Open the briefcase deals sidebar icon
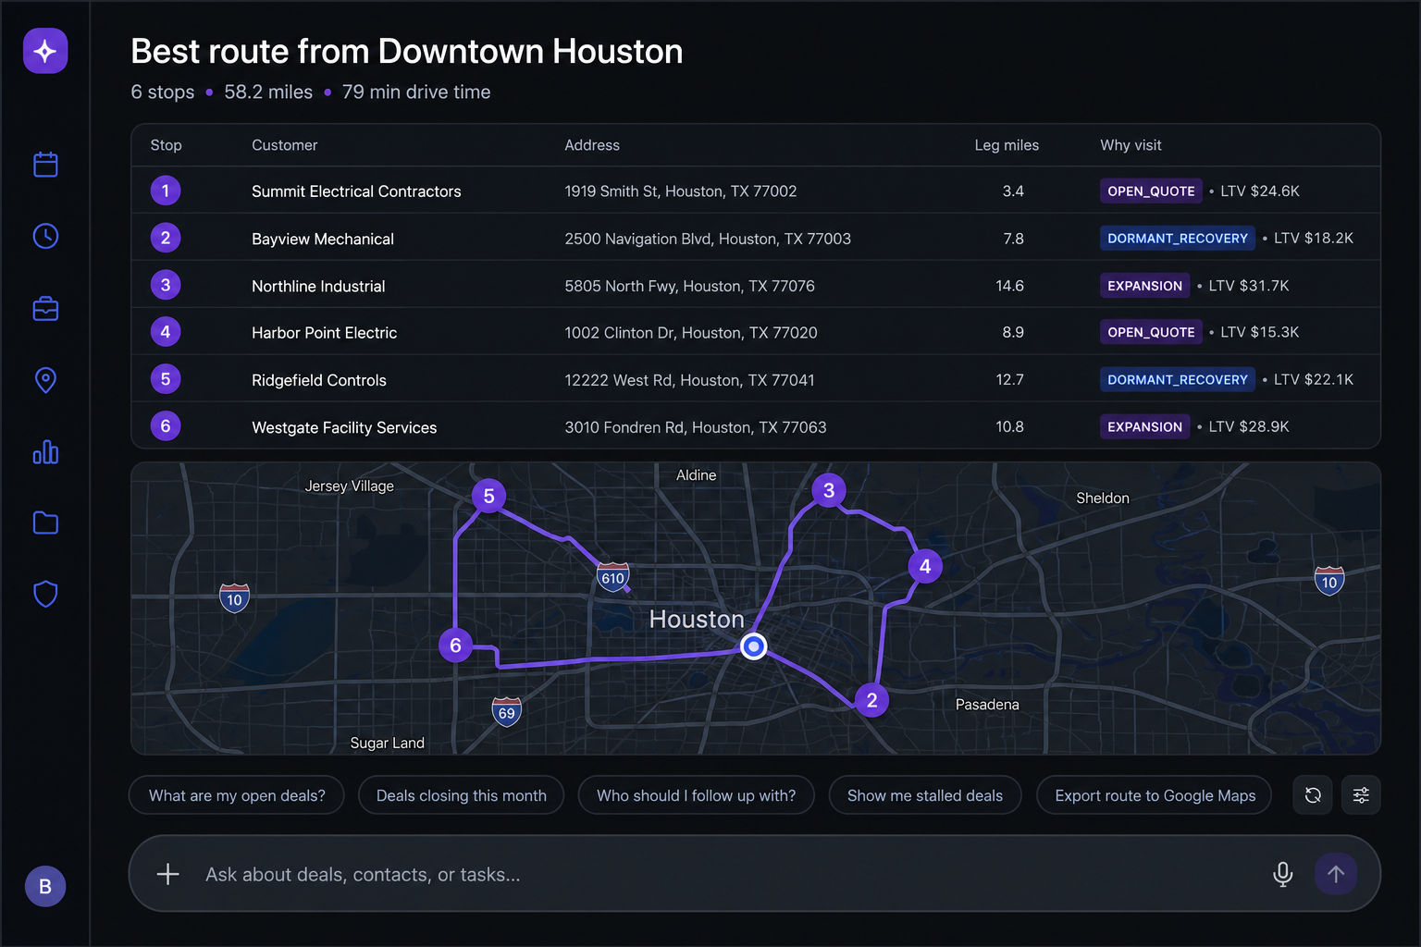Viewport: 1421px width, 947px height. pos(45,308)
